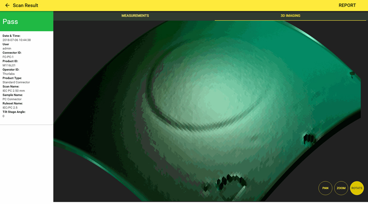Toggle the ROTATE mode button
The width and height of the screenshot is (368, 204).
point(357,188)
